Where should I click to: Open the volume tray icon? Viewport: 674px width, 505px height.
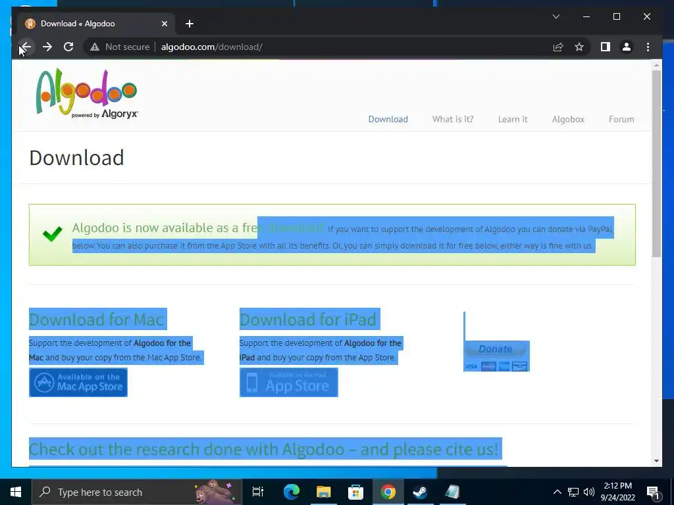pos(589,492)
